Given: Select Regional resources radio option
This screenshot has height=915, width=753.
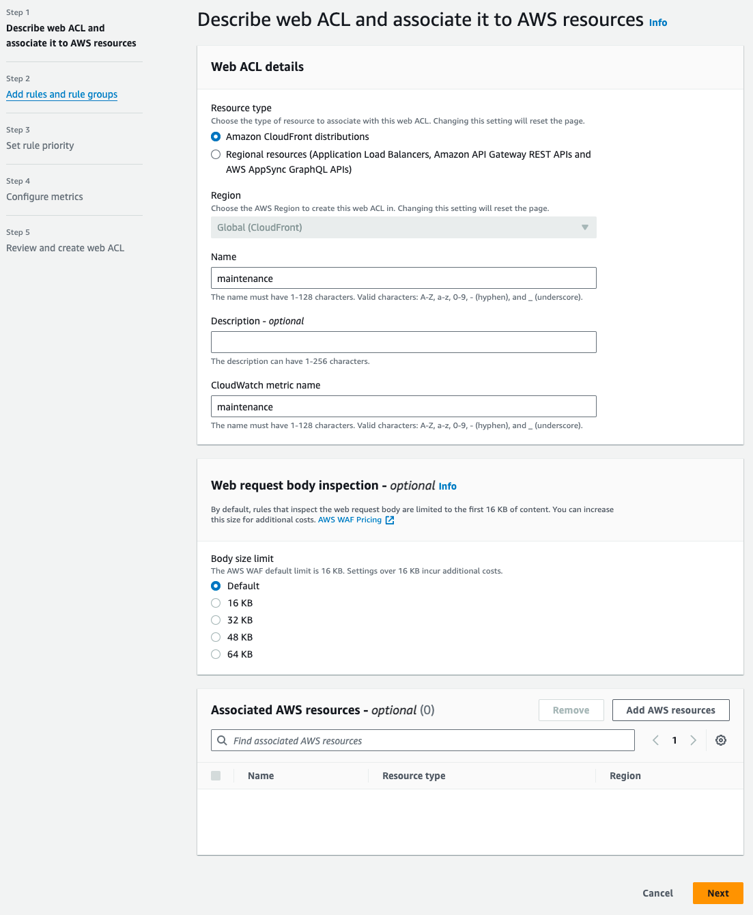Looking at the screenshot, I should 216,154.
